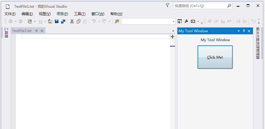Open the 视图(V) menu

(x=45, y=14)
